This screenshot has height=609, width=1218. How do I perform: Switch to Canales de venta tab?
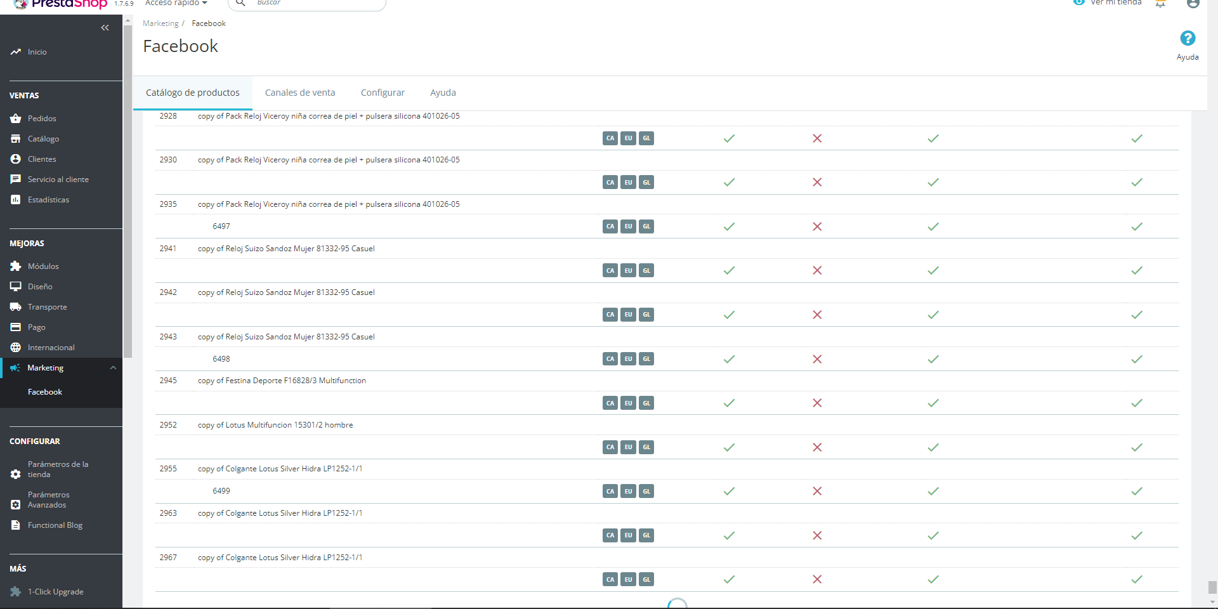point(300,93)
